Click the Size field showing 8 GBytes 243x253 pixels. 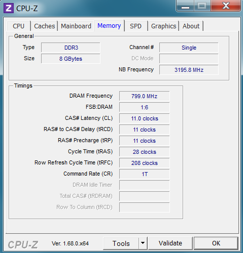tap(71, 59)
